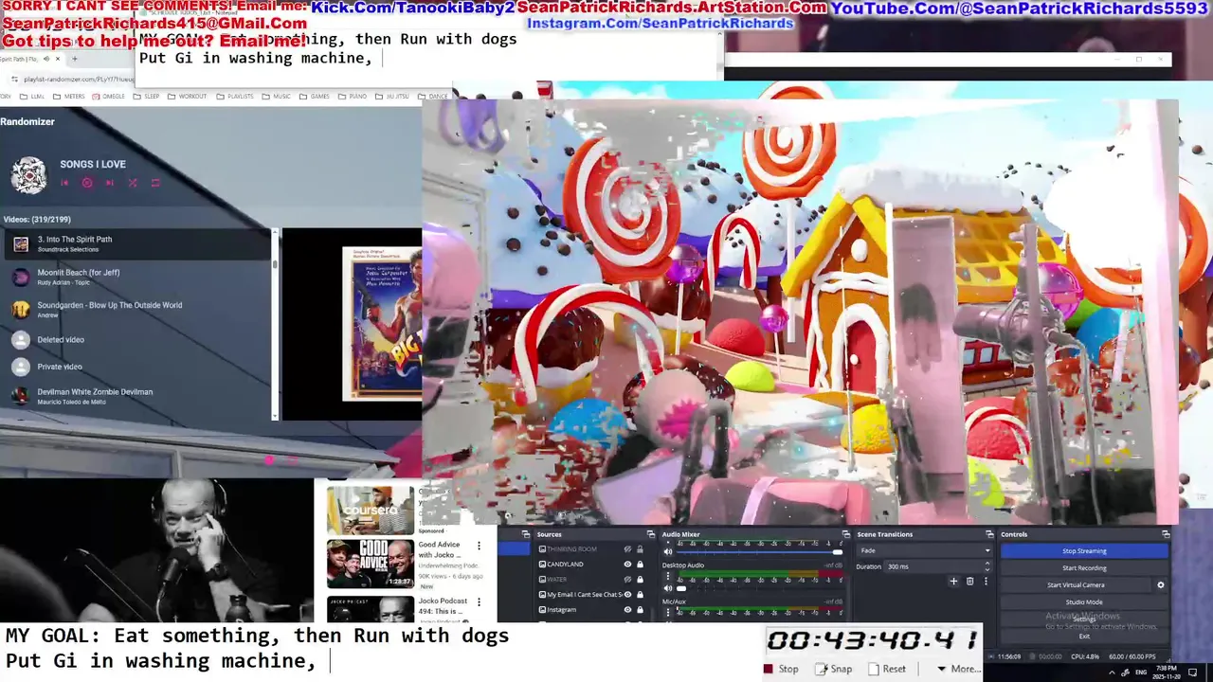Click Start Virtual Camera button
The height and width of the screenshot is (682, 1213).
[x=1076, y=584]
